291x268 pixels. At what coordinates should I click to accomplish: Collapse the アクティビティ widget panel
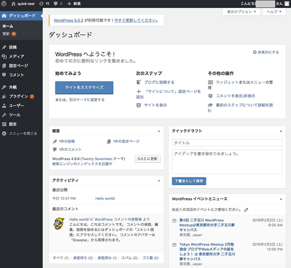(158, 181)
